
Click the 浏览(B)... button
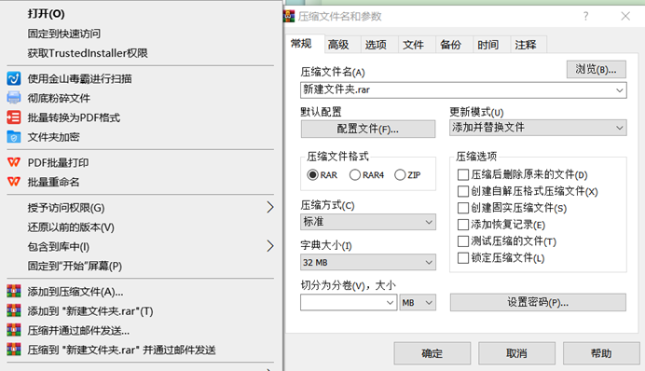[x=596, y=70]
